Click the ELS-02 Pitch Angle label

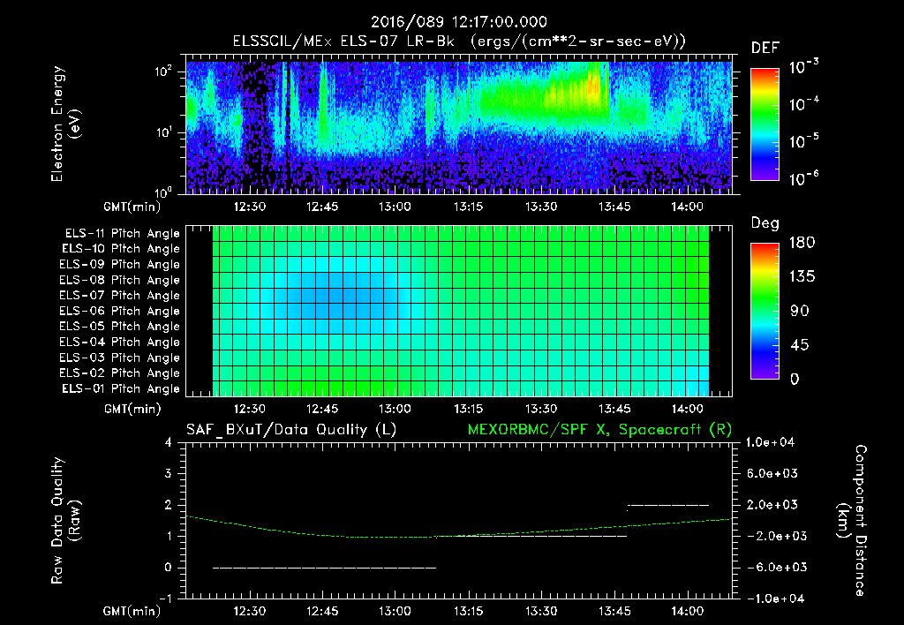(x=120, y=373)
